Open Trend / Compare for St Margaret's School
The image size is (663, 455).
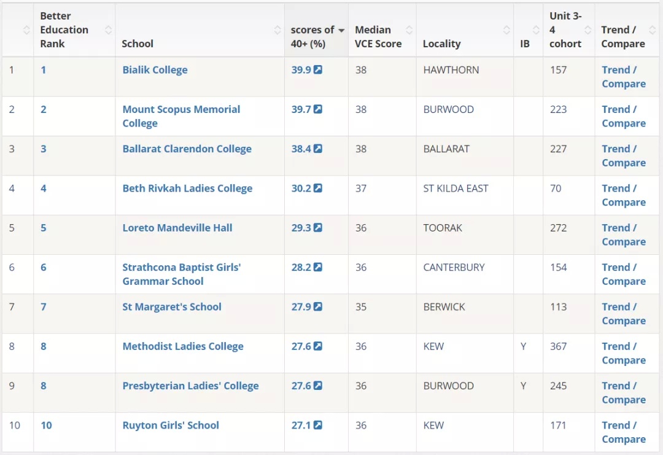(624, 313)
